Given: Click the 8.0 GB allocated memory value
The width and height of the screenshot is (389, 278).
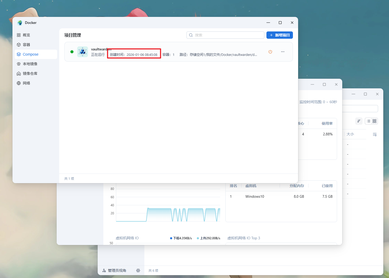Looking at the screenshot, I should 299,196.
